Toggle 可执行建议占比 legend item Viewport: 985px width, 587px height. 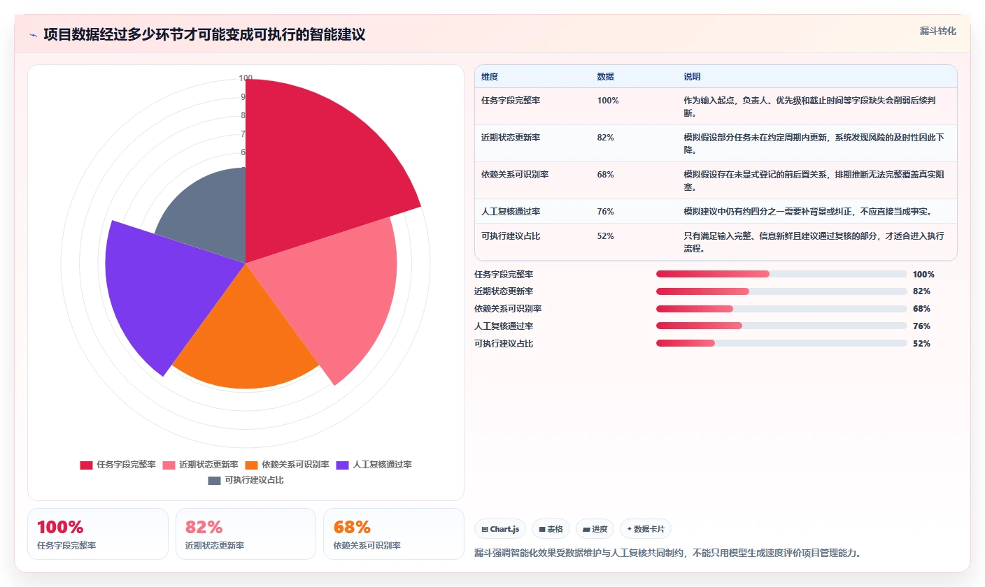pyautogui.click(x=246, y=480)
